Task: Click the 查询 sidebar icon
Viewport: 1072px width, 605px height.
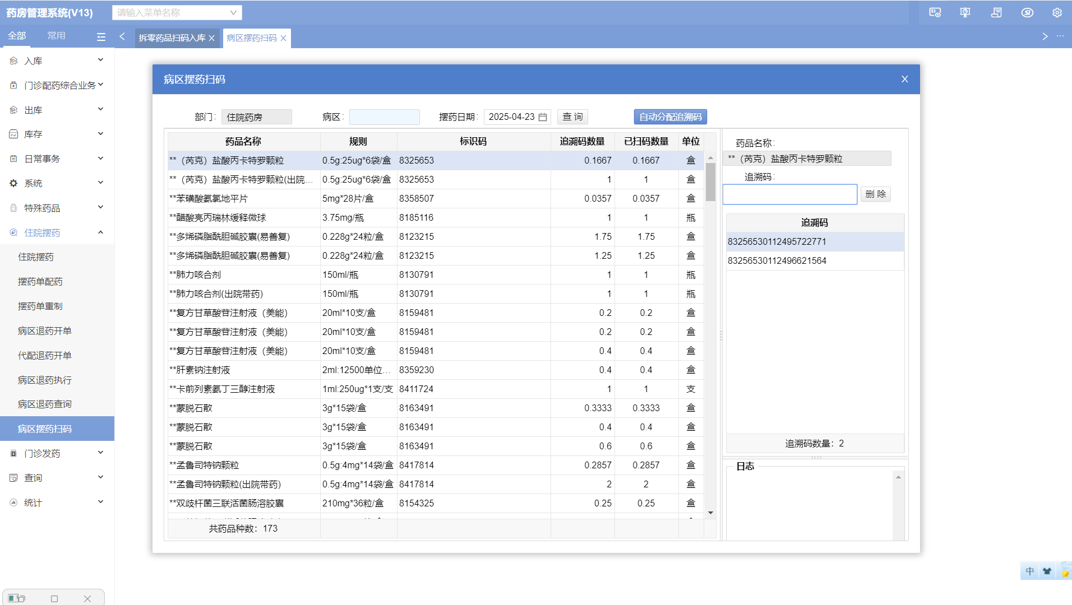Action: tap(13, 478)
